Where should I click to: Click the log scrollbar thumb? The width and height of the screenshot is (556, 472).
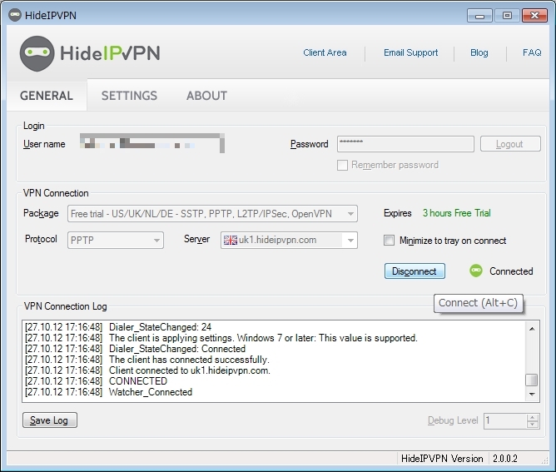(532, 380)
